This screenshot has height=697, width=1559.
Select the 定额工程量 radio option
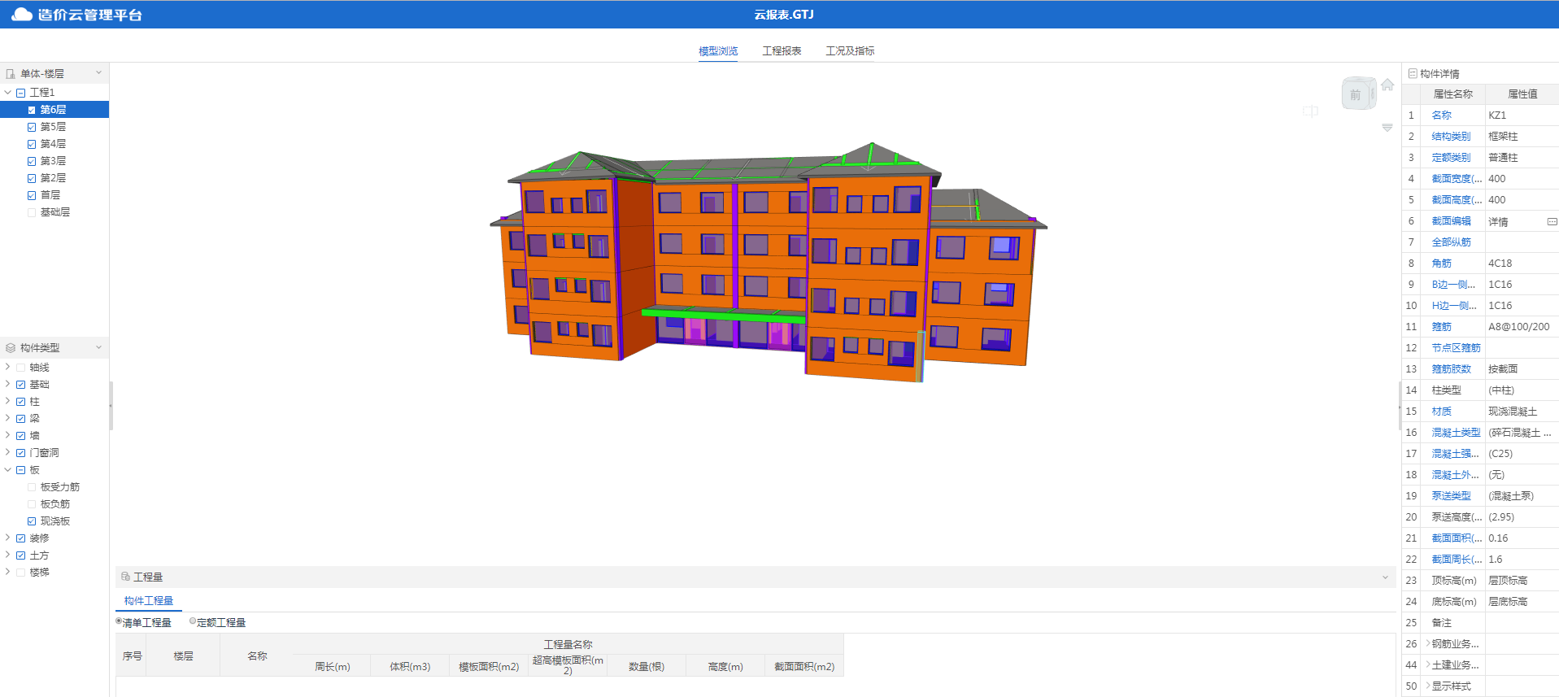point(193,621)
